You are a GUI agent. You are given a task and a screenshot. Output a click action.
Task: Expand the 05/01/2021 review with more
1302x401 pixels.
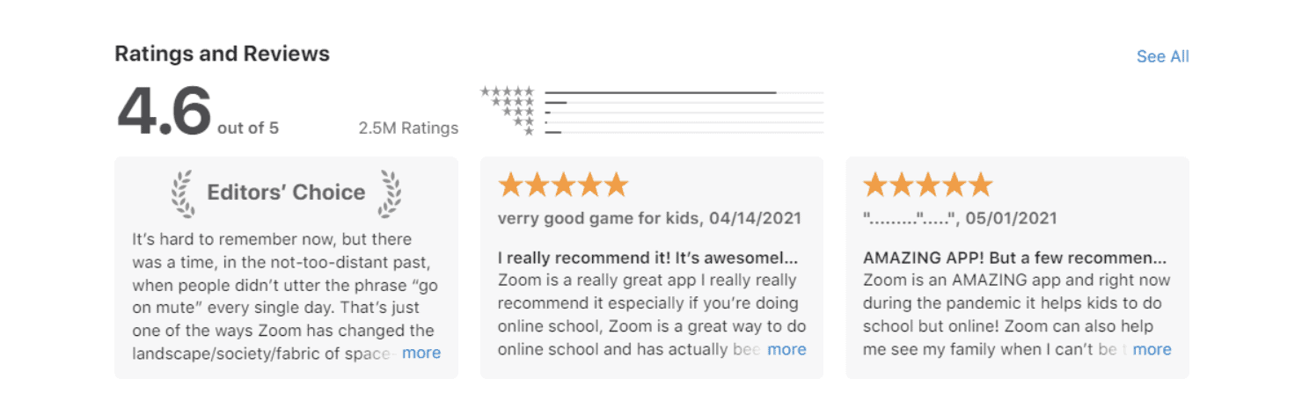[x=1152, y=349]
